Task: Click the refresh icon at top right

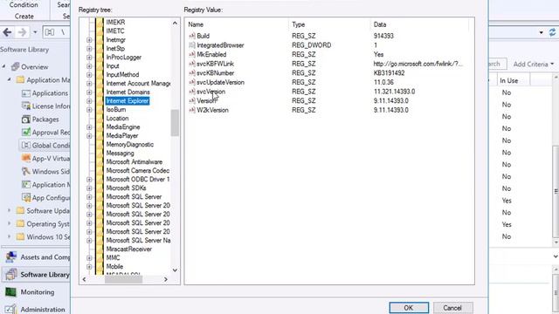Action: click(x=553, y=32)
